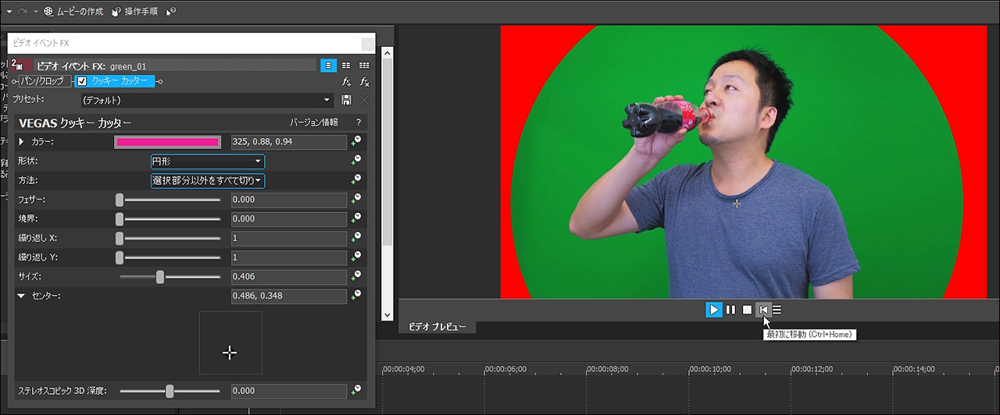Collapse the センター section triangle
The image size is (1000, 415).
[22, 296]
